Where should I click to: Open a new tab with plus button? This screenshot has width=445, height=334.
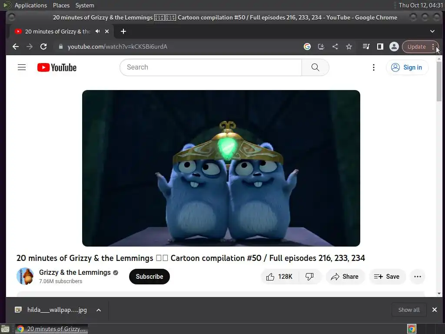(123, 31)
